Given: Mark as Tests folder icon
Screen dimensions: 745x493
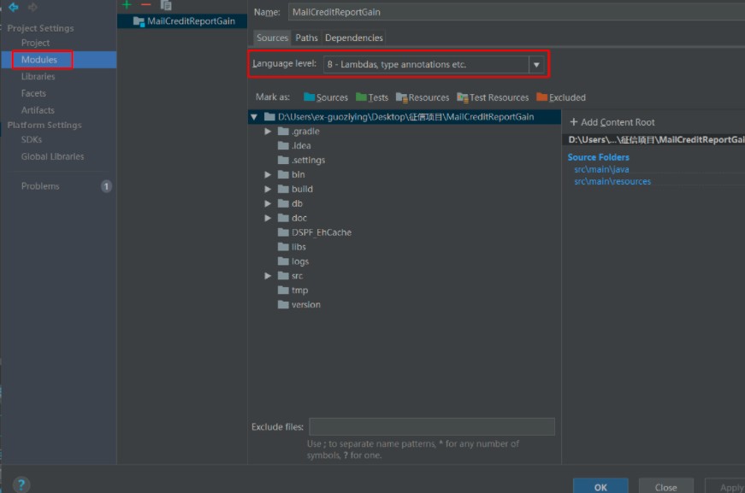Looking at the screenshot, I should pos(362,97).
